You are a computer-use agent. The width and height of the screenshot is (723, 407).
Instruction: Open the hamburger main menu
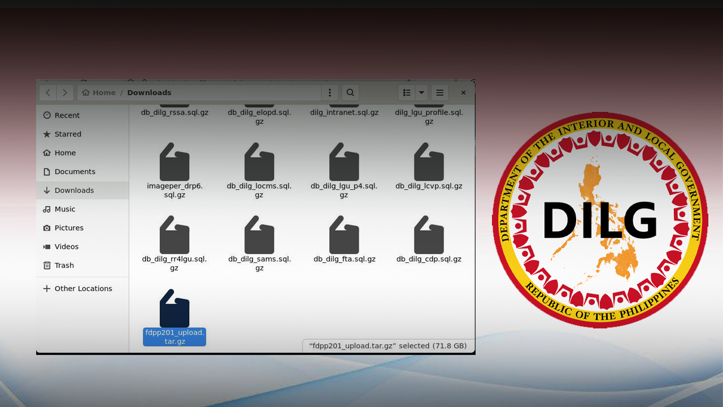[439, 93]
